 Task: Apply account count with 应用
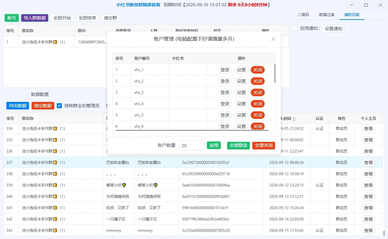[x=214, y=146]
